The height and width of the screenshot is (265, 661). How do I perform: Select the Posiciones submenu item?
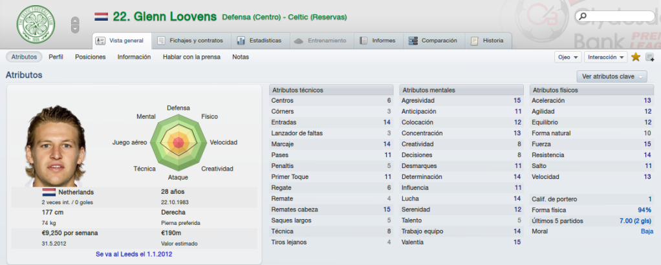coord(90,57)
